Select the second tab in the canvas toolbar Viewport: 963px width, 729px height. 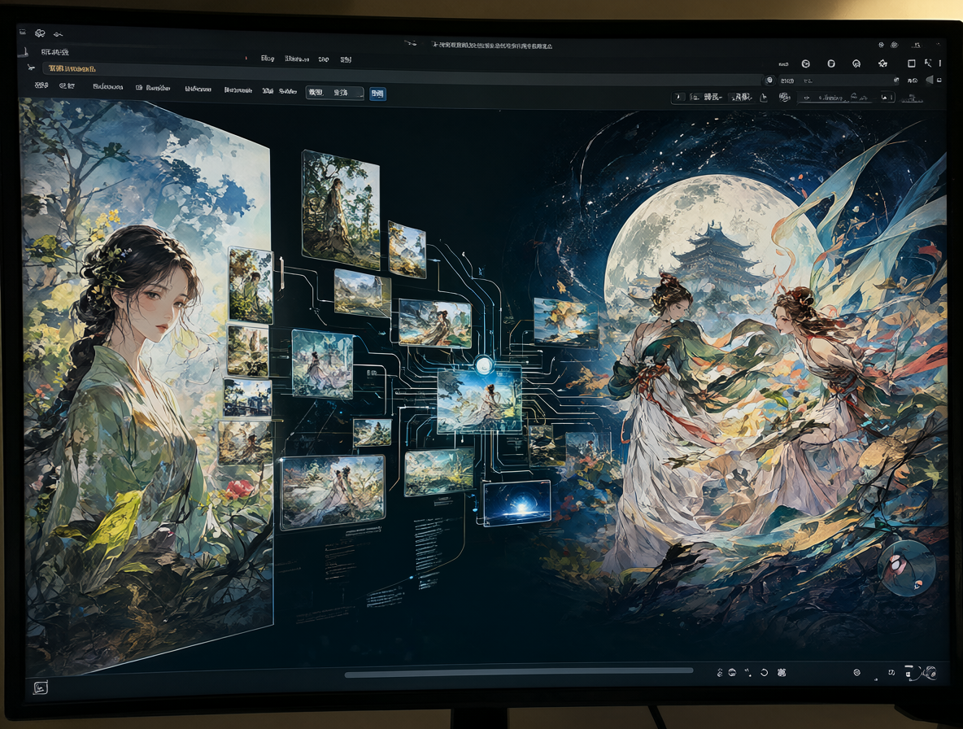pos(67,86)
